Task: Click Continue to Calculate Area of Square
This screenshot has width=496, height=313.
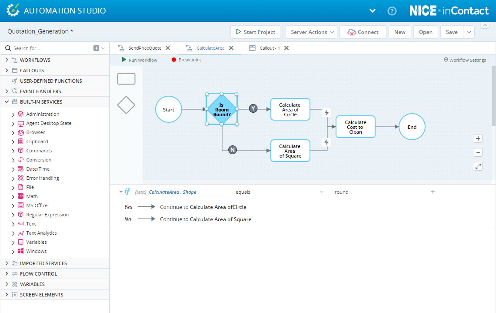Action: (x=206, y=219)
